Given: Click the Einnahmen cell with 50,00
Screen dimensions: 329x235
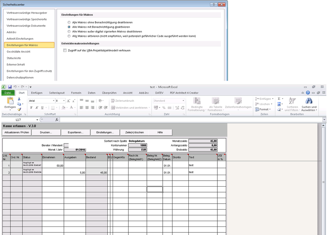Looking at the screenshot, I should [x=53, y=165].
